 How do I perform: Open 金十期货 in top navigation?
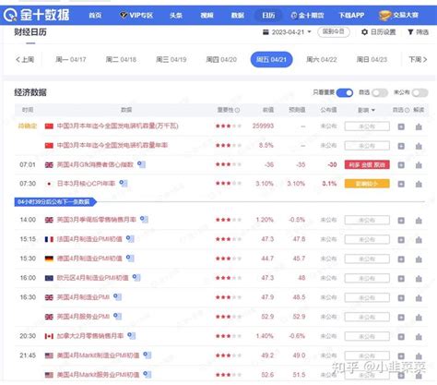(307, 15)
